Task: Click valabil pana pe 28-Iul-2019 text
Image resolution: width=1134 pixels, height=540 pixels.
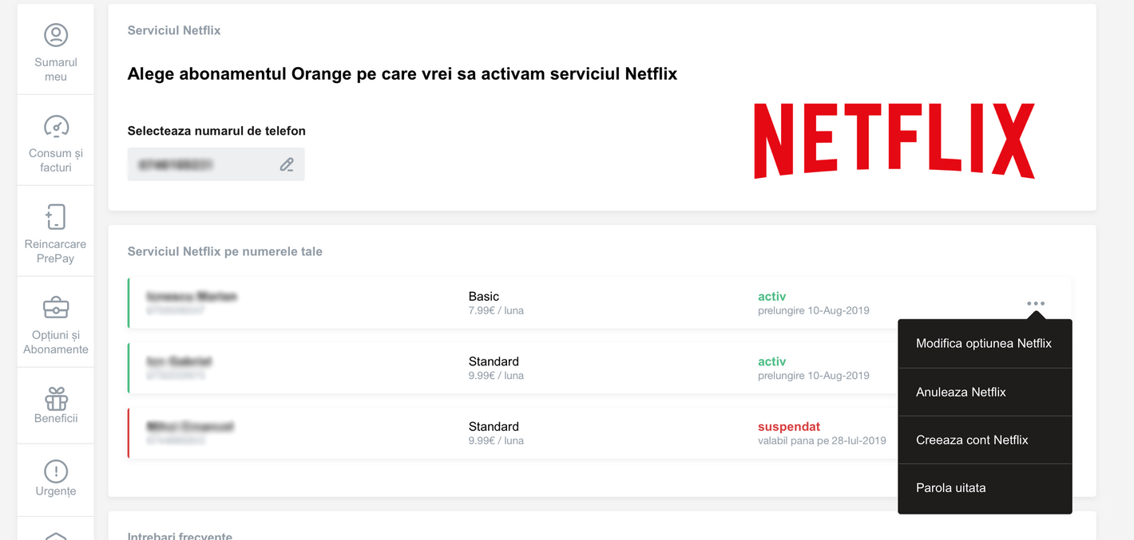Action: [x=822, y=440]
